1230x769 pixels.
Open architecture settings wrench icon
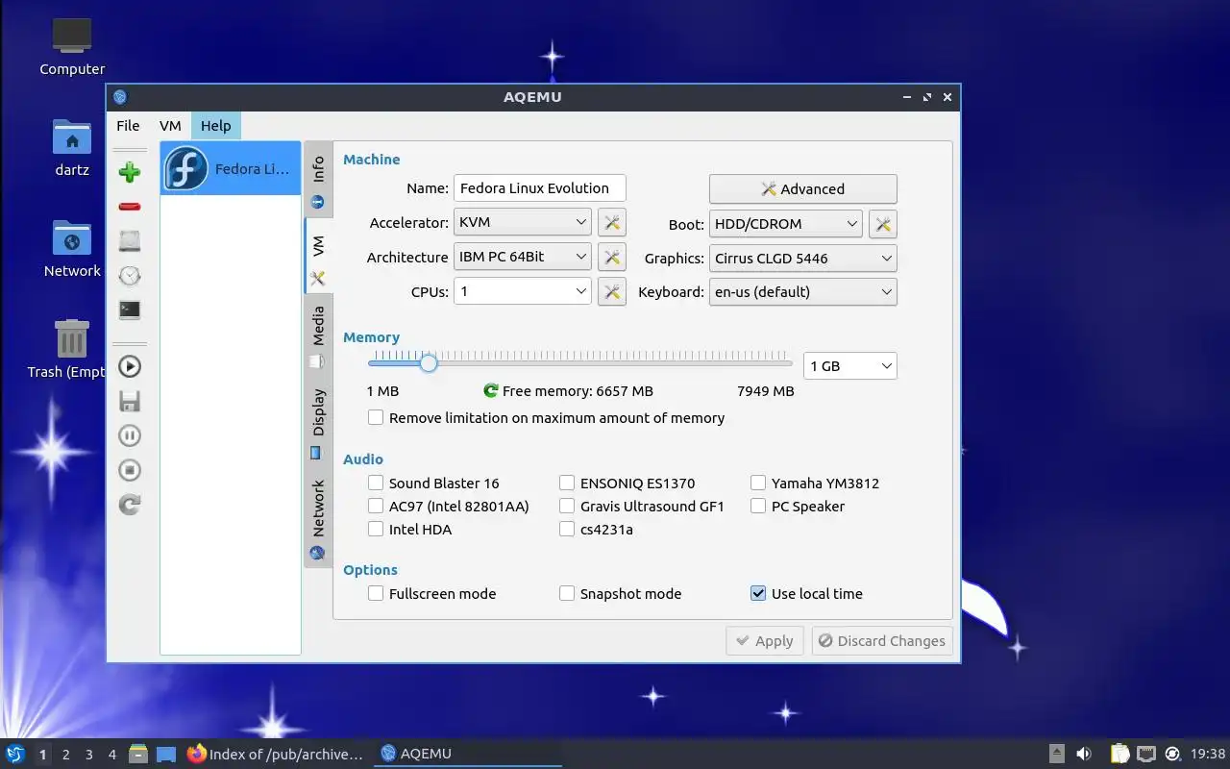pyautogui.click(x=612, y=258)
